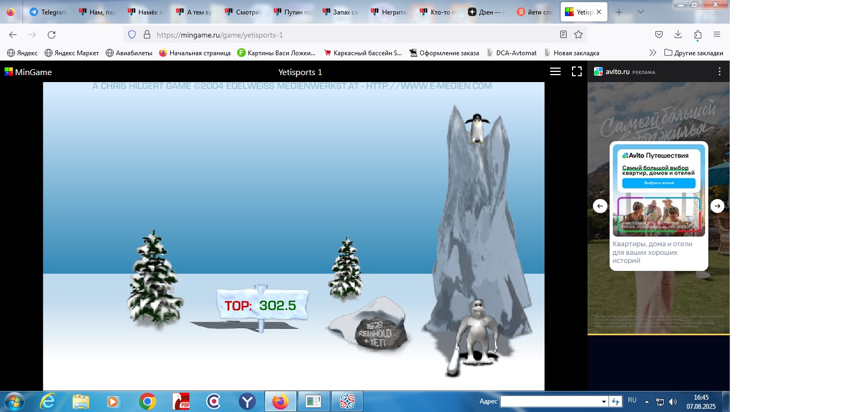Open the Картины Васи Ложки bookmark

pyautogui.click(x=276, y=53)
